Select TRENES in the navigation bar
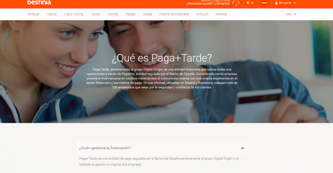 (130, 14)
